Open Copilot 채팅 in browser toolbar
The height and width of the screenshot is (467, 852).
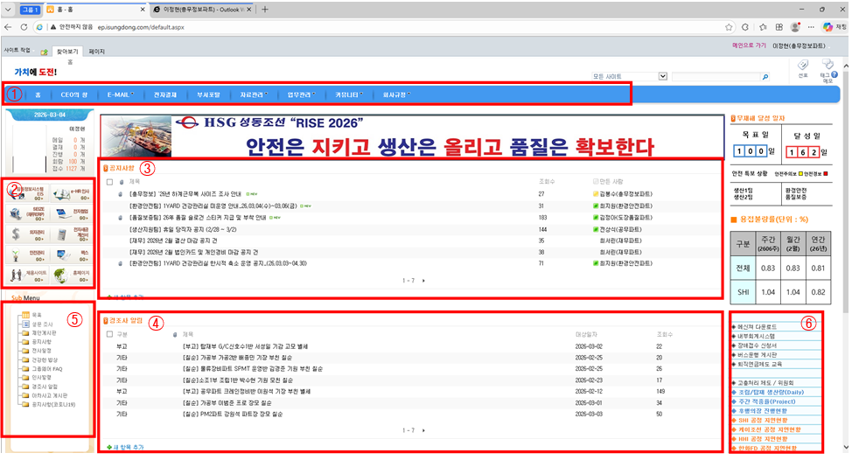pos(835,26)
